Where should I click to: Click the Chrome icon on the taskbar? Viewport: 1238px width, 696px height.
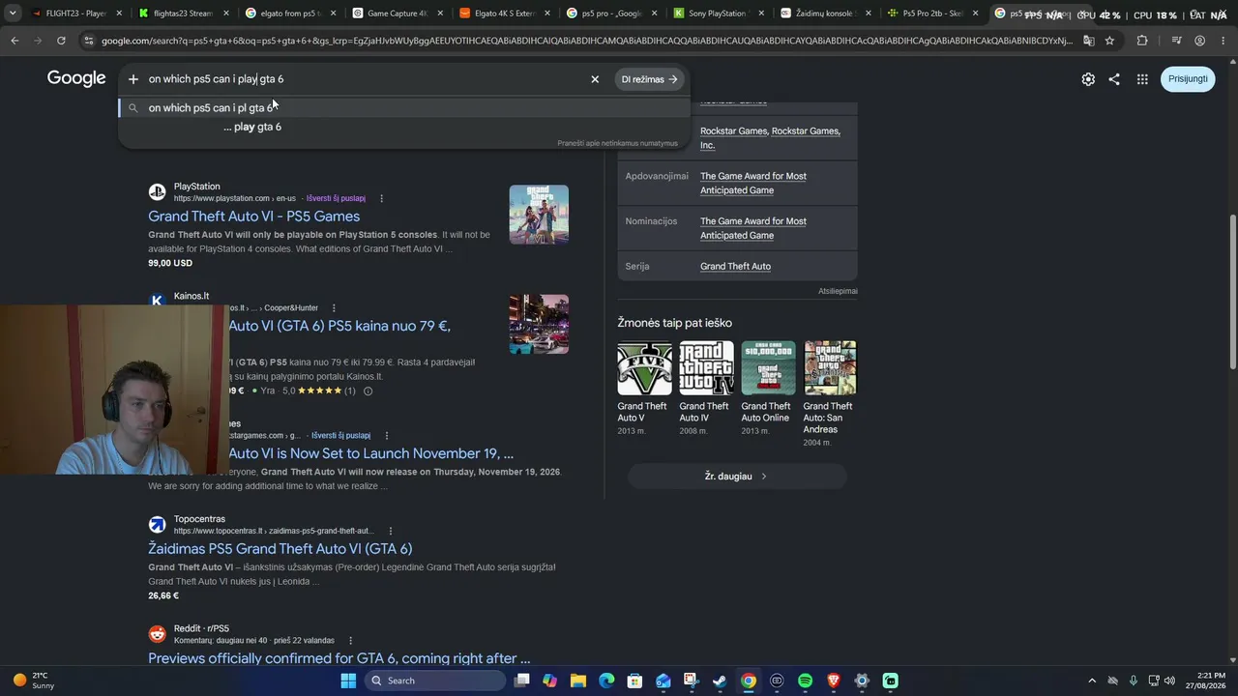coord(749,681)
